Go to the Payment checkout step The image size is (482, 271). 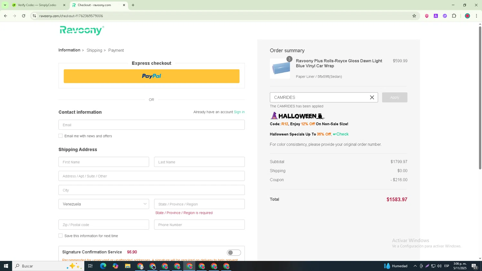(116, 50)
